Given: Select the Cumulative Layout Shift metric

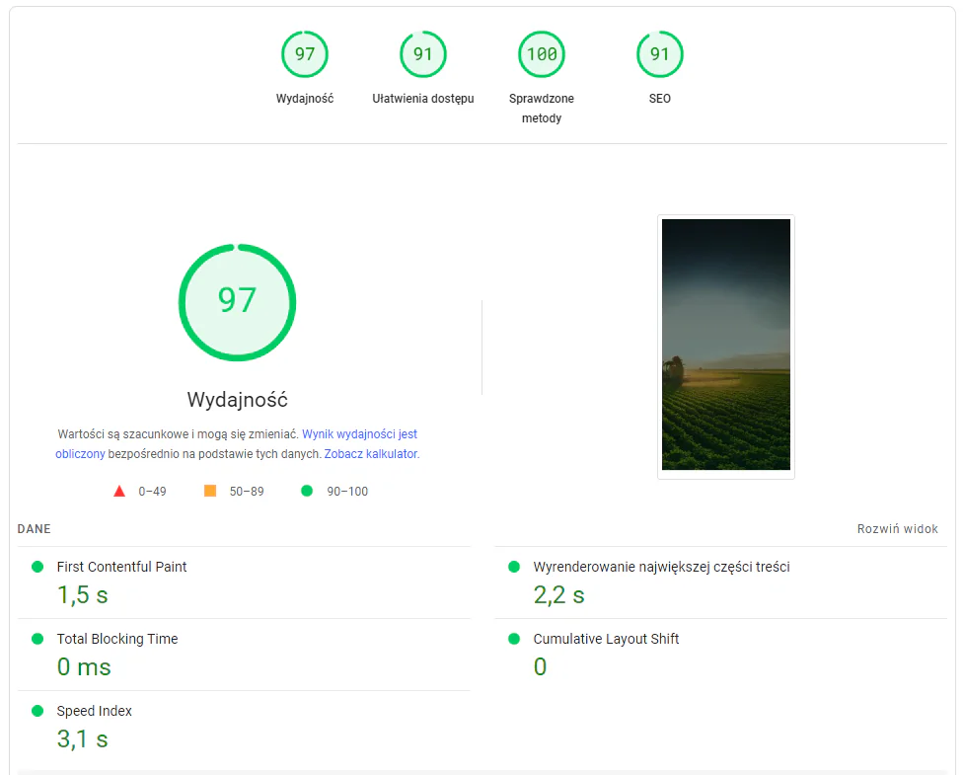Looking at the screenshot, I should click(606, 639).
